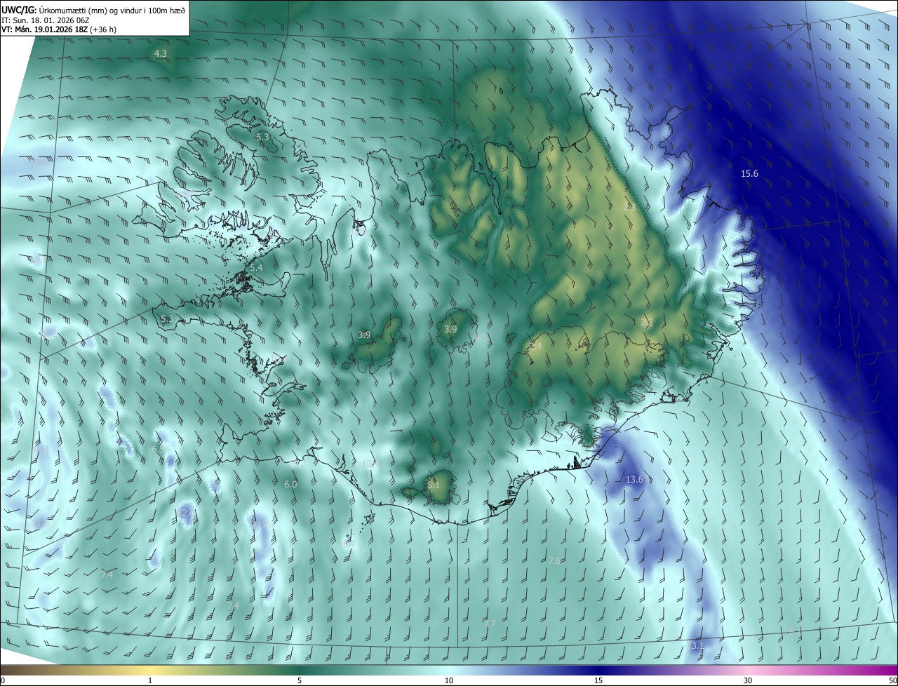898x686 pixels.
Task: Click the 6.0 value label south of Reykjanes
Action: [290, 485]
